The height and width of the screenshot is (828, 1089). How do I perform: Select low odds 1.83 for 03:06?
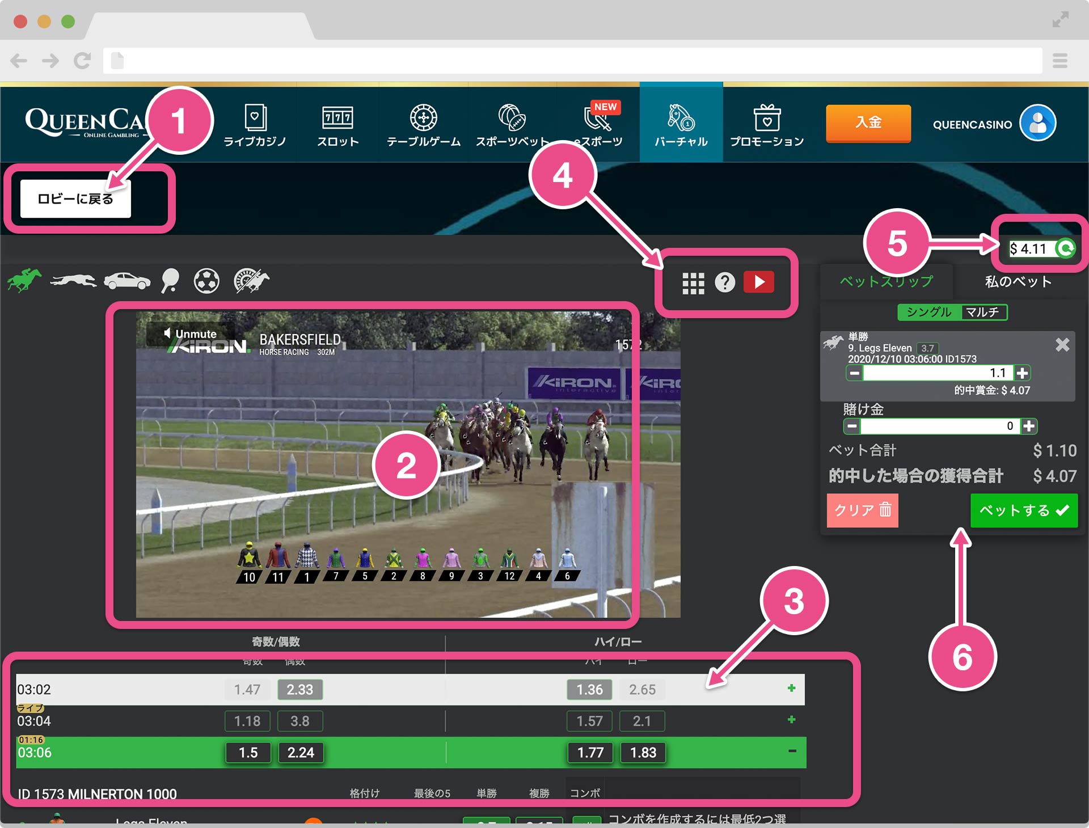coord(643,753)
